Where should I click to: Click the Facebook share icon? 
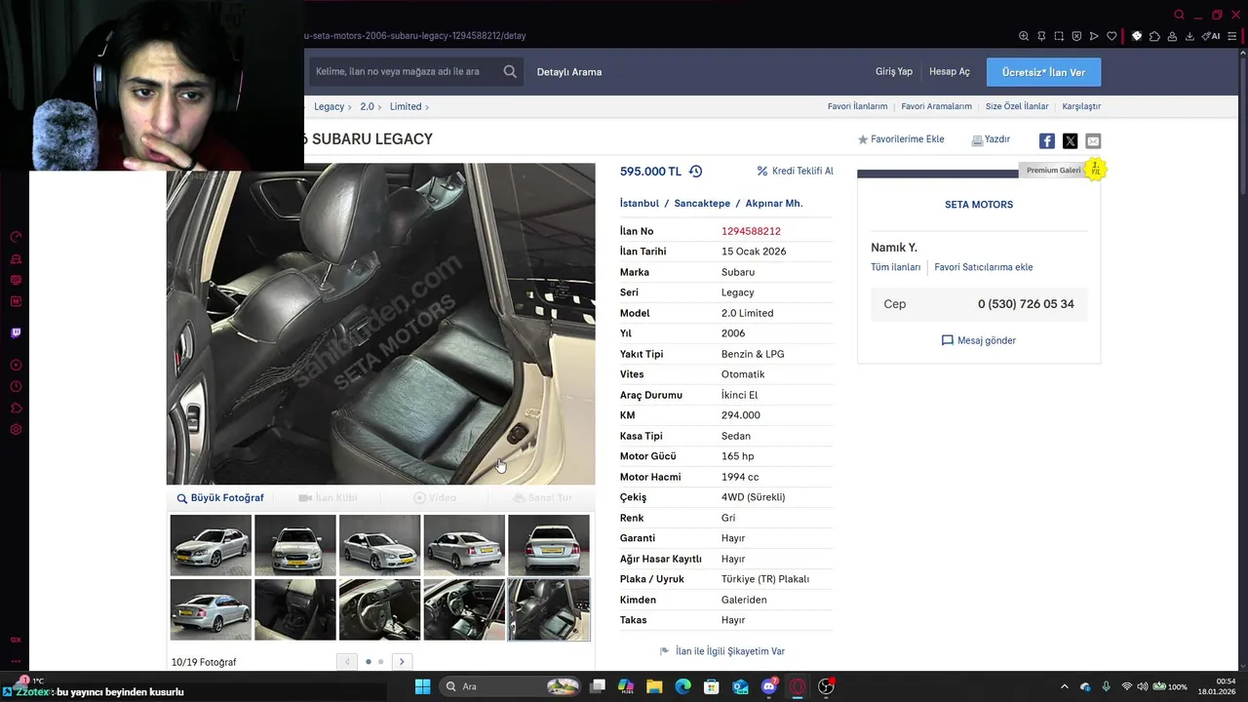tap(1046, 141)
